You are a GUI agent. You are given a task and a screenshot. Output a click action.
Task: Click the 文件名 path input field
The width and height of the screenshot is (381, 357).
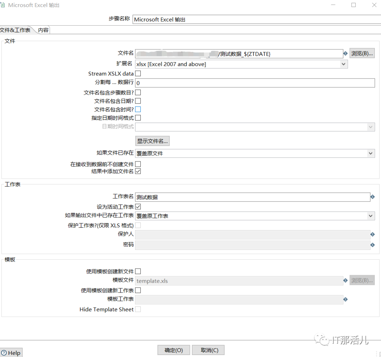click(x=239, y=54)
